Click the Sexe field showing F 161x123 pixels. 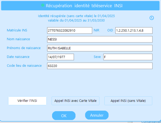coord(128,57)
